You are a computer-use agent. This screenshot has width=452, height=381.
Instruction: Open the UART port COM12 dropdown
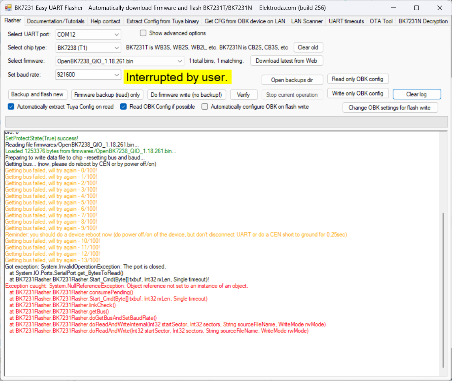click(x=88, y=34)
